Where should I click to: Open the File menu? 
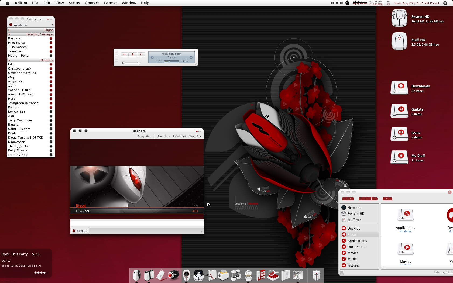point(35,3)
